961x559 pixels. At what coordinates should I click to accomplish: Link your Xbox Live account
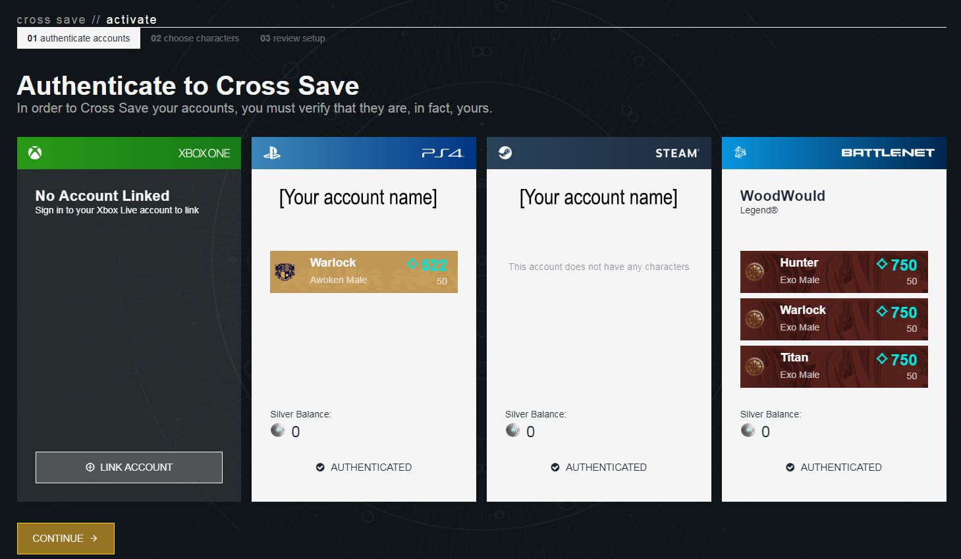(x=129, y=467)
